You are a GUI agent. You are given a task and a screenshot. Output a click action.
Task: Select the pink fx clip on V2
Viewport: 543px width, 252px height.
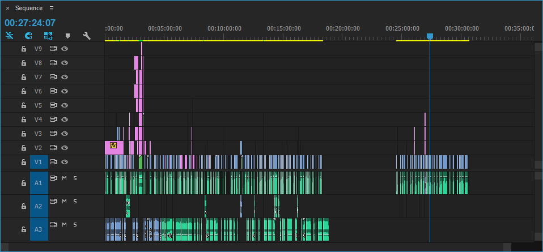tap(114, 148)
